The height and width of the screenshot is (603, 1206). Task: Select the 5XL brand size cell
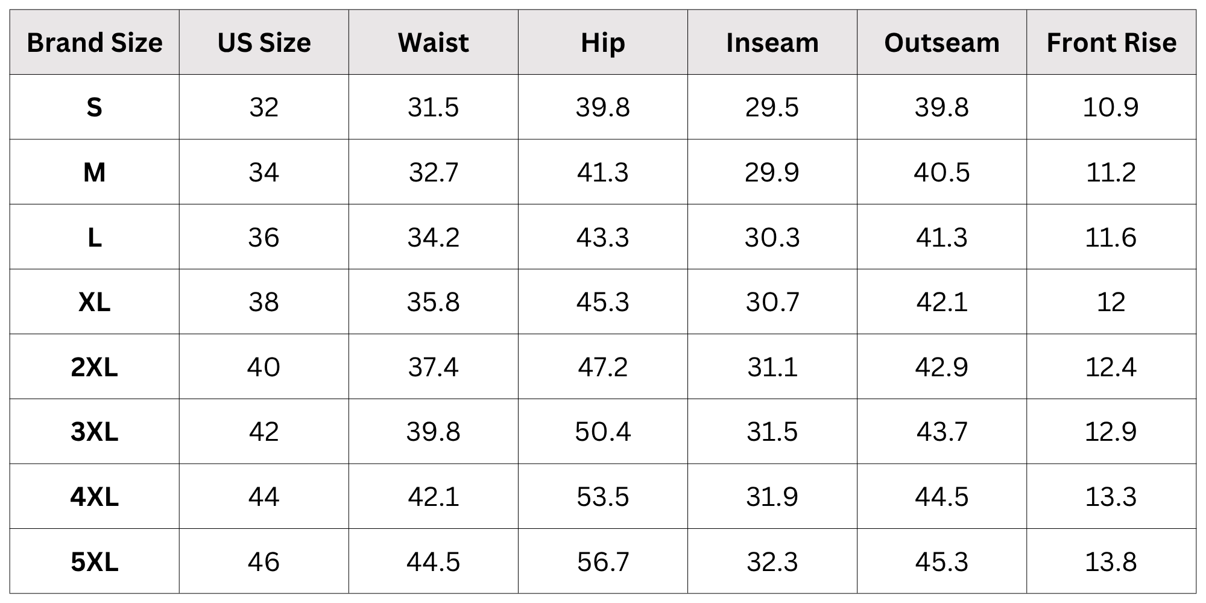(x=95, y=562)
